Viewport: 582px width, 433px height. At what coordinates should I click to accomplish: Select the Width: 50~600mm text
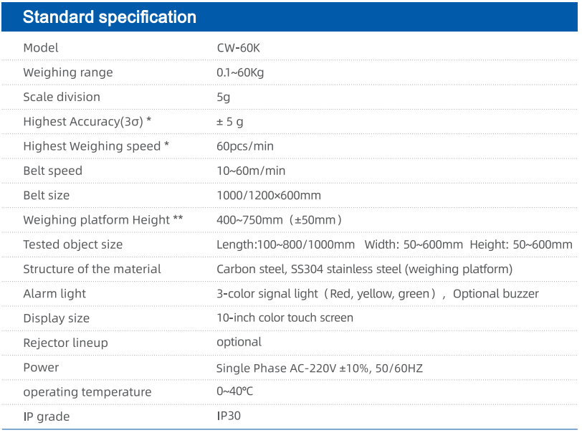point(414,244)
